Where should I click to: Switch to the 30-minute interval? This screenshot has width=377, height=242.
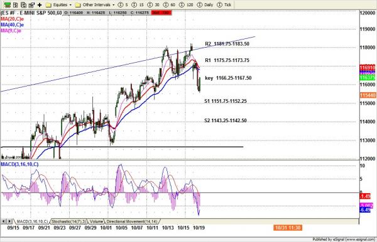[x=154, y=5]
